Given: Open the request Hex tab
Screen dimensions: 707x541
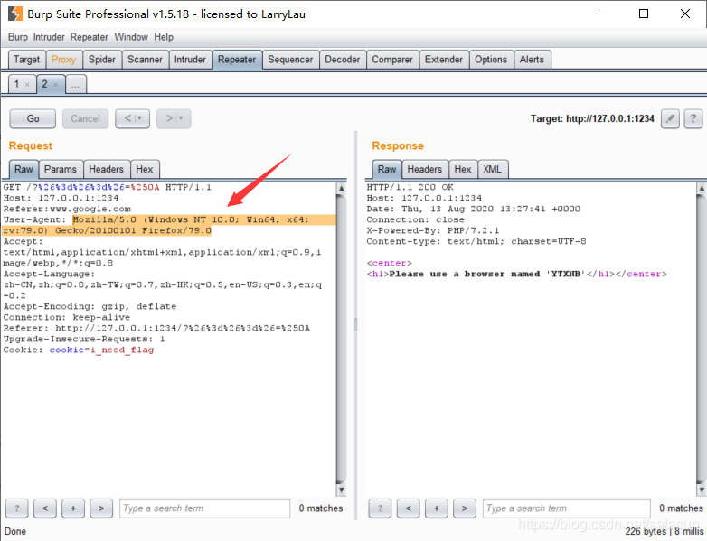Looking at the screenshot, I should (145, 170).
